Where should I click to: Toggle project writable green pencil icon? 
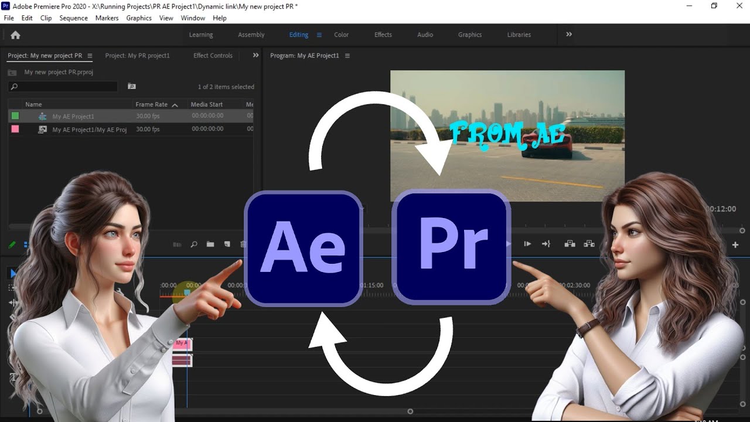12,244
